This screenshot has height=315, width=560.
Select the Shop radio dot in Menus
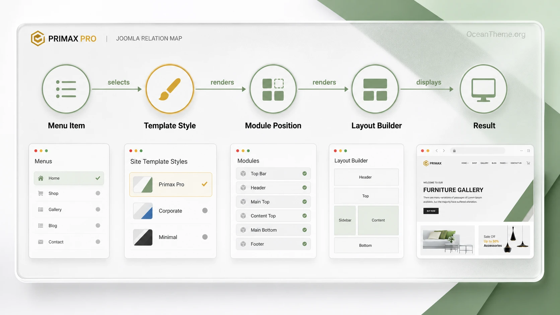click(98, 193)
